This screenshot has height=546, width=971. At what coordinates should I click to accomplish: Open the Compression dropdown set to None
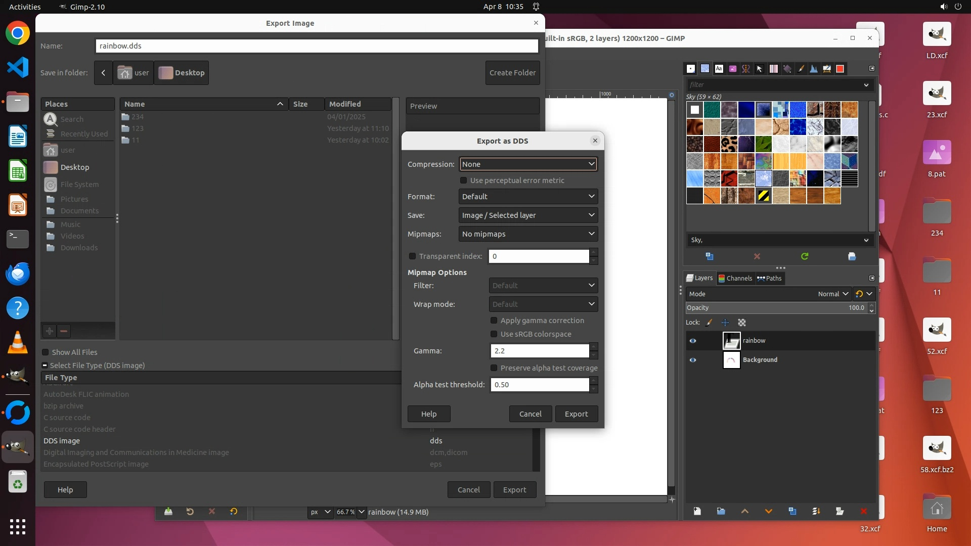click(x=528, y=164)
